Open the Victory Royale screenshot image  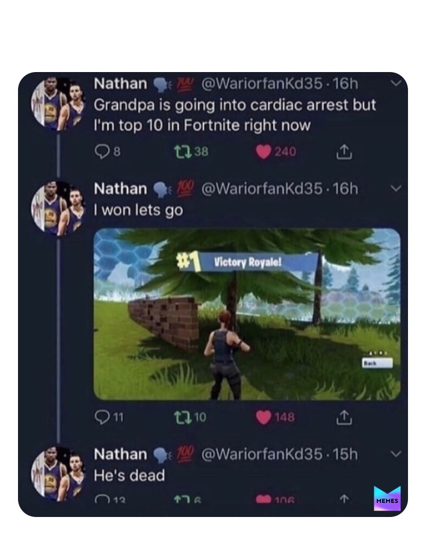tap(247, 313)
